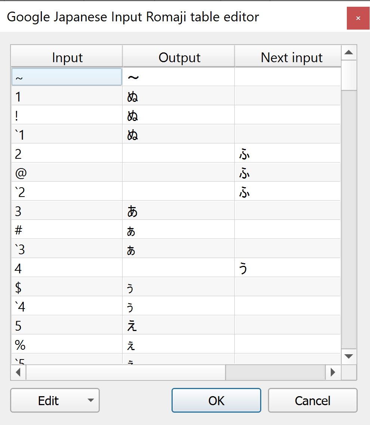Click the Next input column header
The image size is (370, 425).
288,57
